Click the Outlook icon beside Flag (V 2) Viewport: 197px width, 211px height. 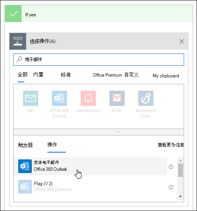(x=25, y=187)
